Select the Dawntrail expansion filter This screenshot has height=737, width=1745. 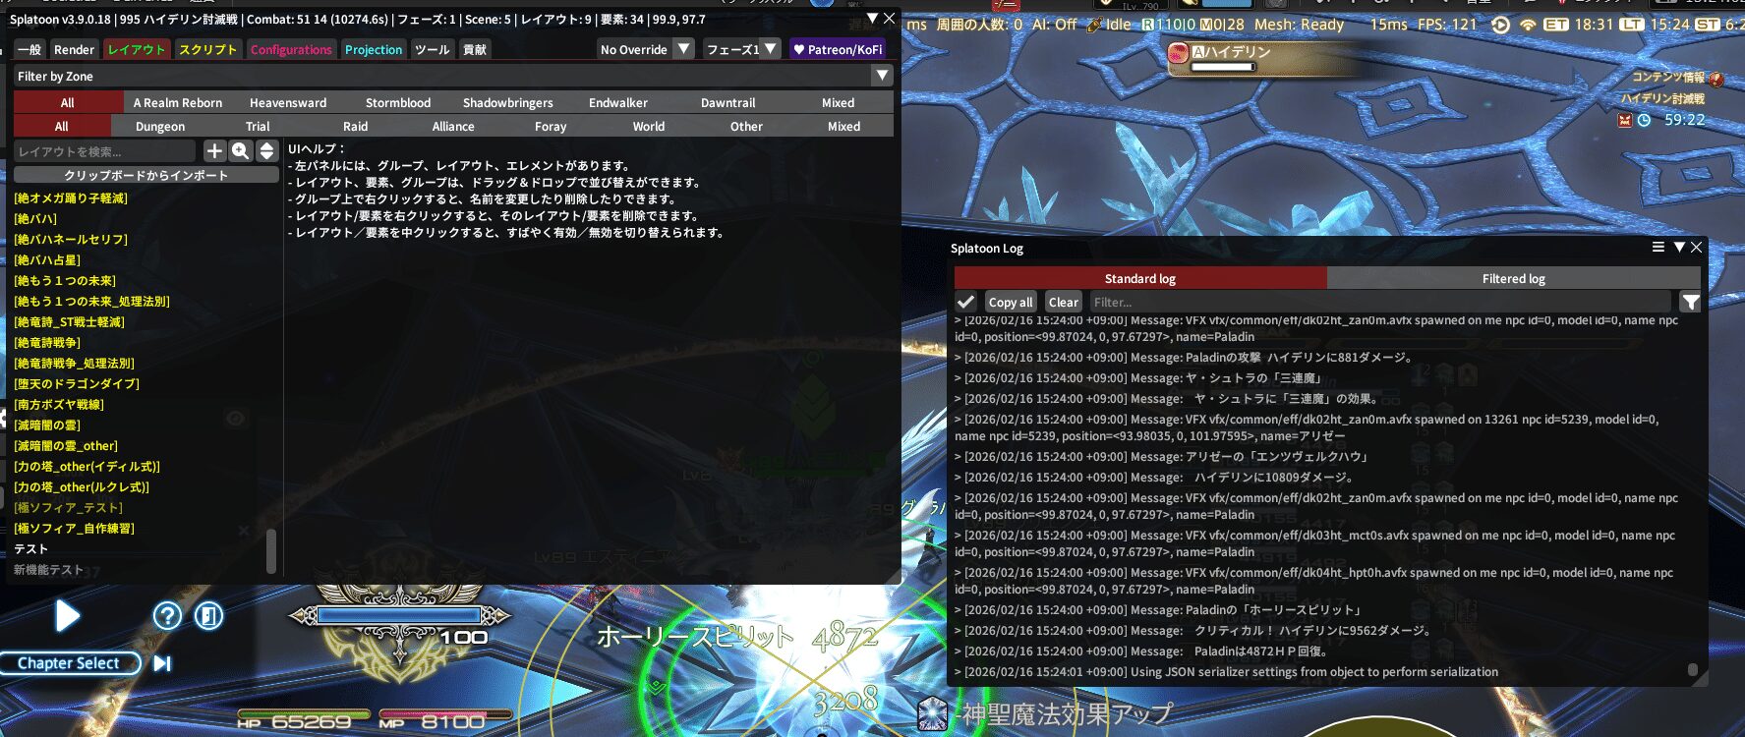pos(727,103)
